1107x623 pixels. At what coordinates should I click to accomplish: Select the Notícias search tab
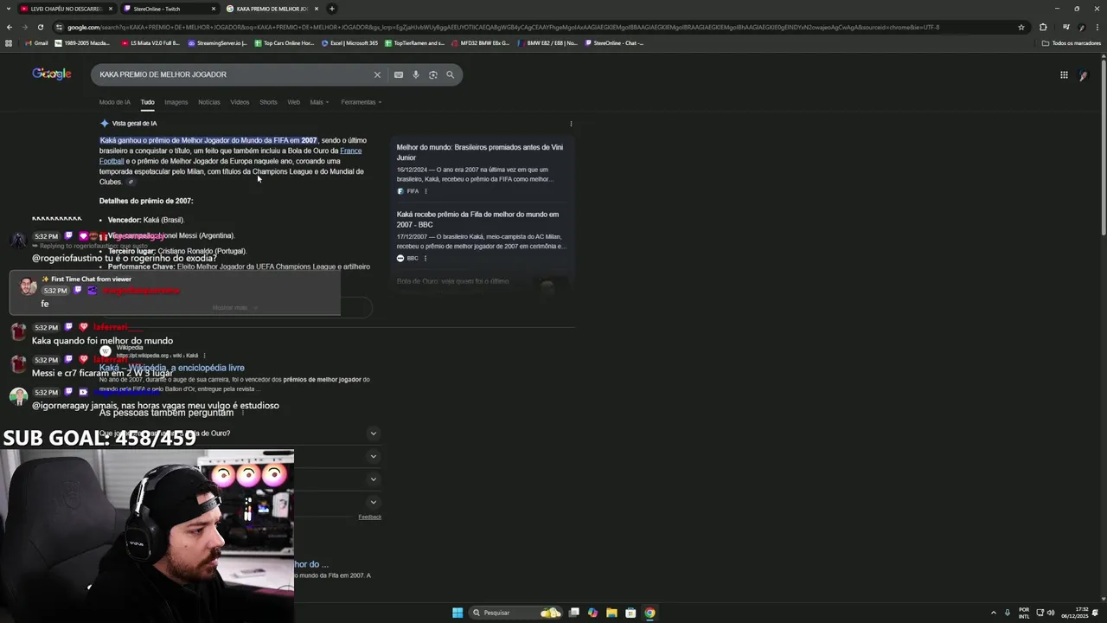click(x=209, y=102)
